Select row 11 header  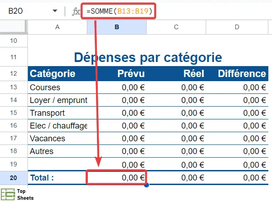pos(14,57)
